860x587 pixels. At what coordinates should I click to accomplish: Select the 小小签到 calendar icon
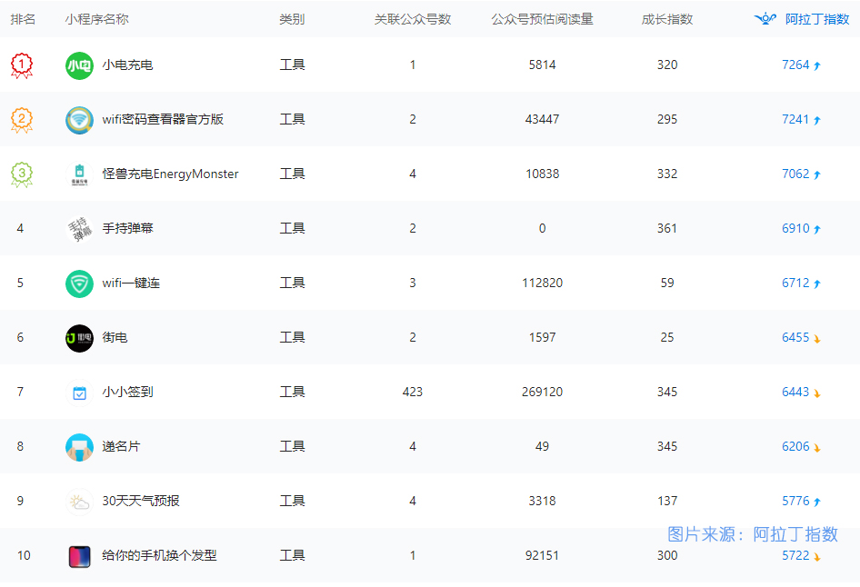coord(79,393)
